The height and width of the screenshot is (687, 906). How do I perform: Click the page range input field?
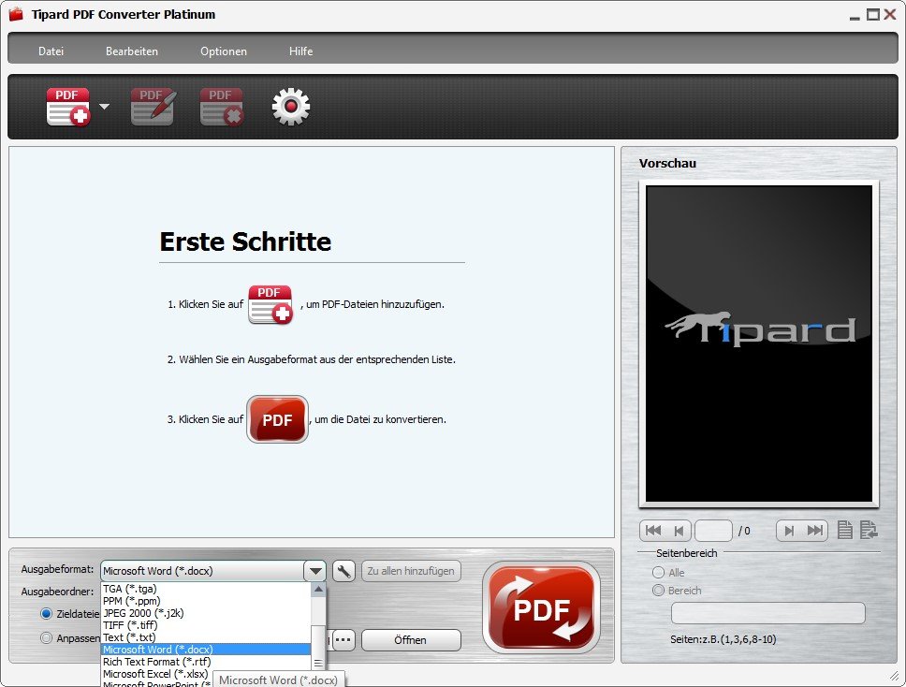[767, 613]
